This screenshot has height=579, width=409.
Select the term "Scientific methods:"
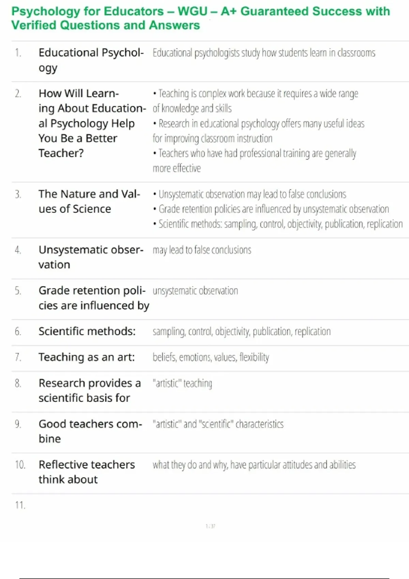pyautogui.click(x=87, y=331)
